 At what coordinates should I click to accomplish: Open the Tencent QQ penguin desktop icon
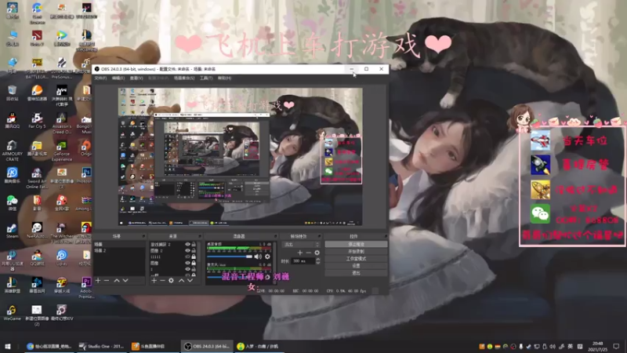pos(12,121)
